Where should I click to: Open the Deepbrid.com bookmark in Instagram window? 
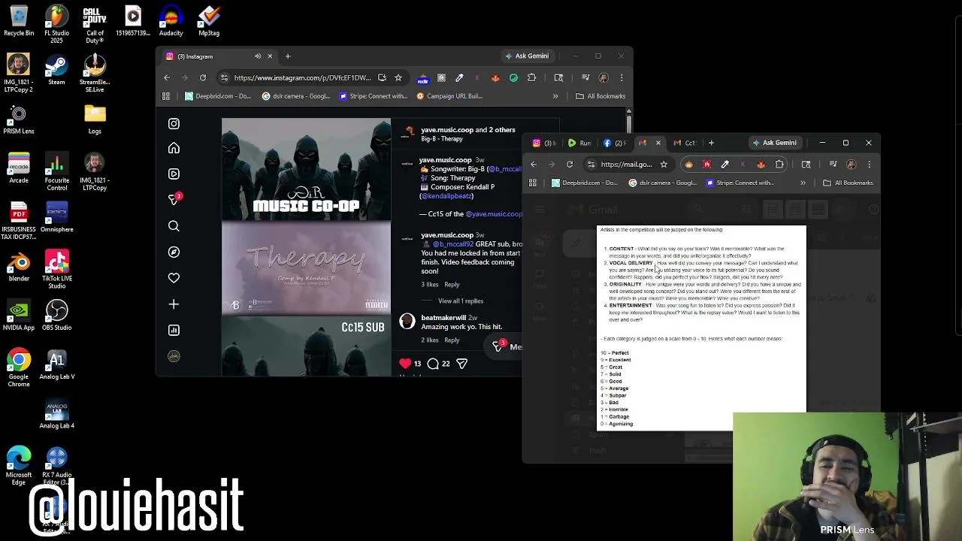click(x=218, y=96)
